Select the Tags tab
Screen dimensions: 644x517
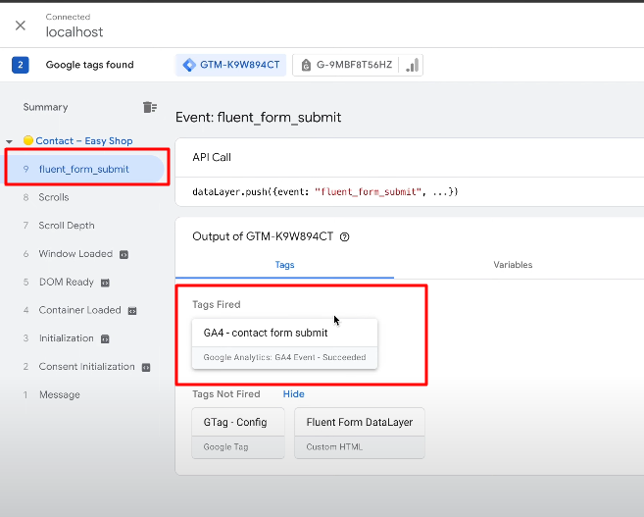(283, 265)
